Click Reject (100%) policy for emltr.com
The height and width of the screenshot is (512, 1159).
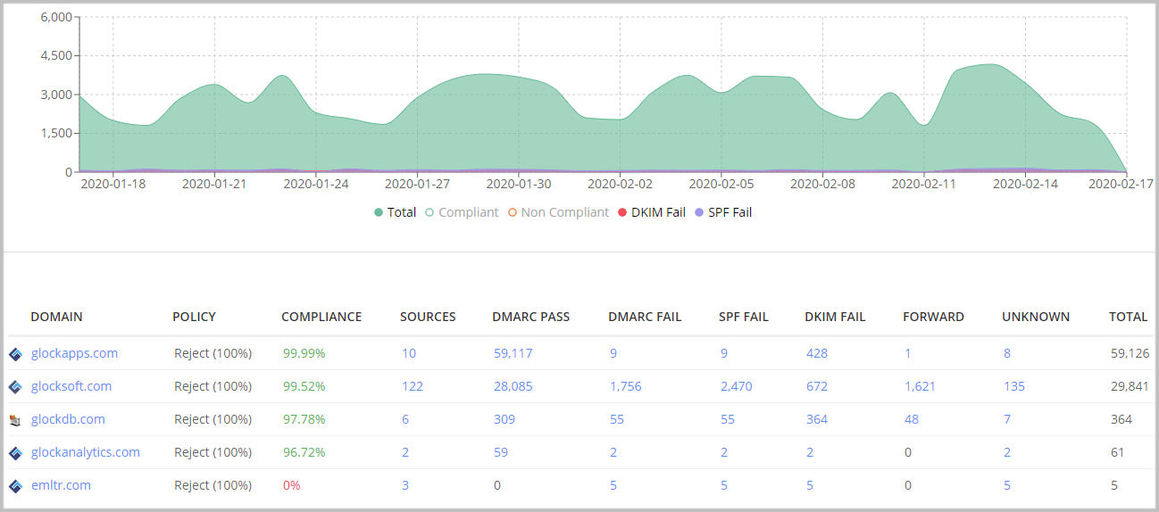[x=213, y=485]
